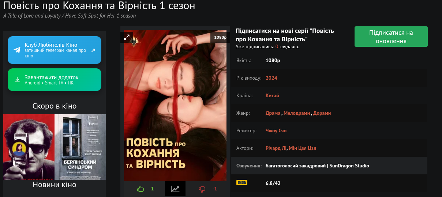Open the Дорами genre link
This screenshot has height=197, width=442.
click(x=322, y=113)
